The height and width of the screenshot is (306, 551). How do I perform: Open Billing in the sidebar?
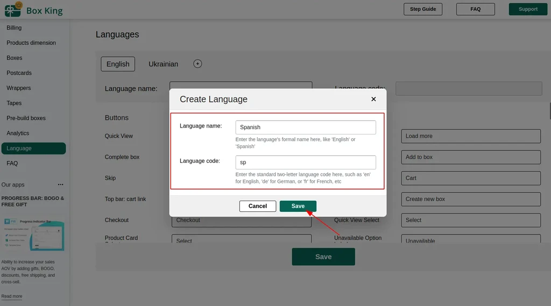14,28
